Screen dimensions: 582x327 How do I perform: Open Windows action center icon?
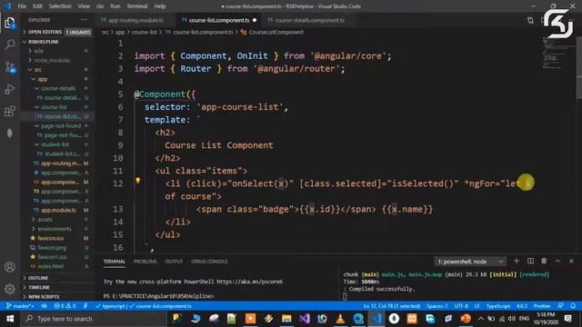[567, 319]
